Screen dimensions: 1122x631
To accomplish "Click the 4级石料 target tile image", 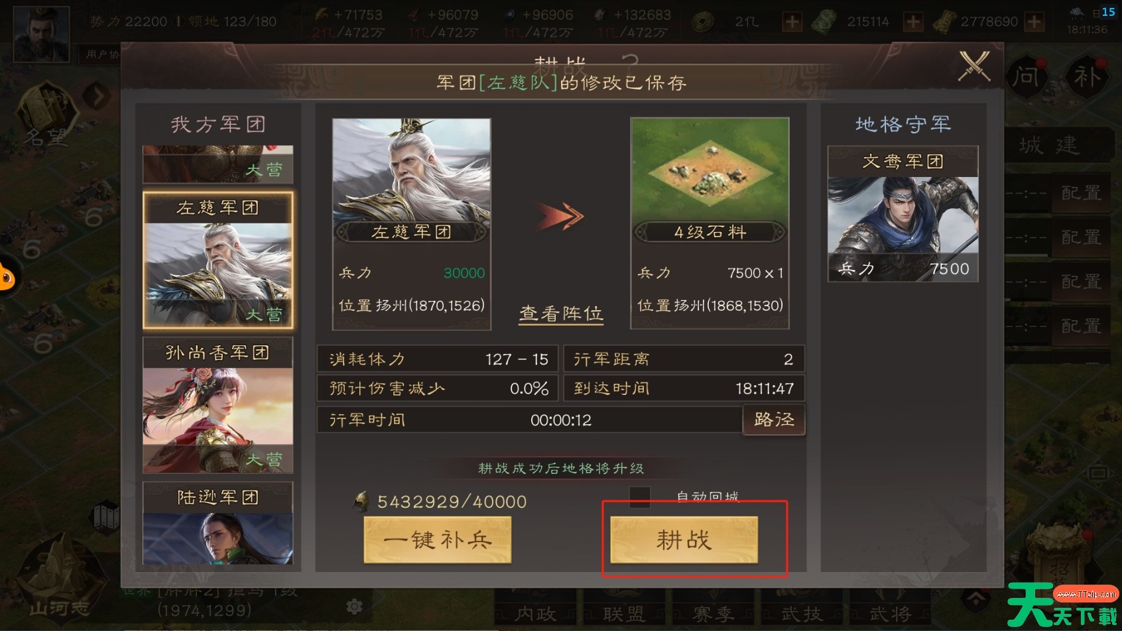I will pyautogui.click(x=710, y=170).
